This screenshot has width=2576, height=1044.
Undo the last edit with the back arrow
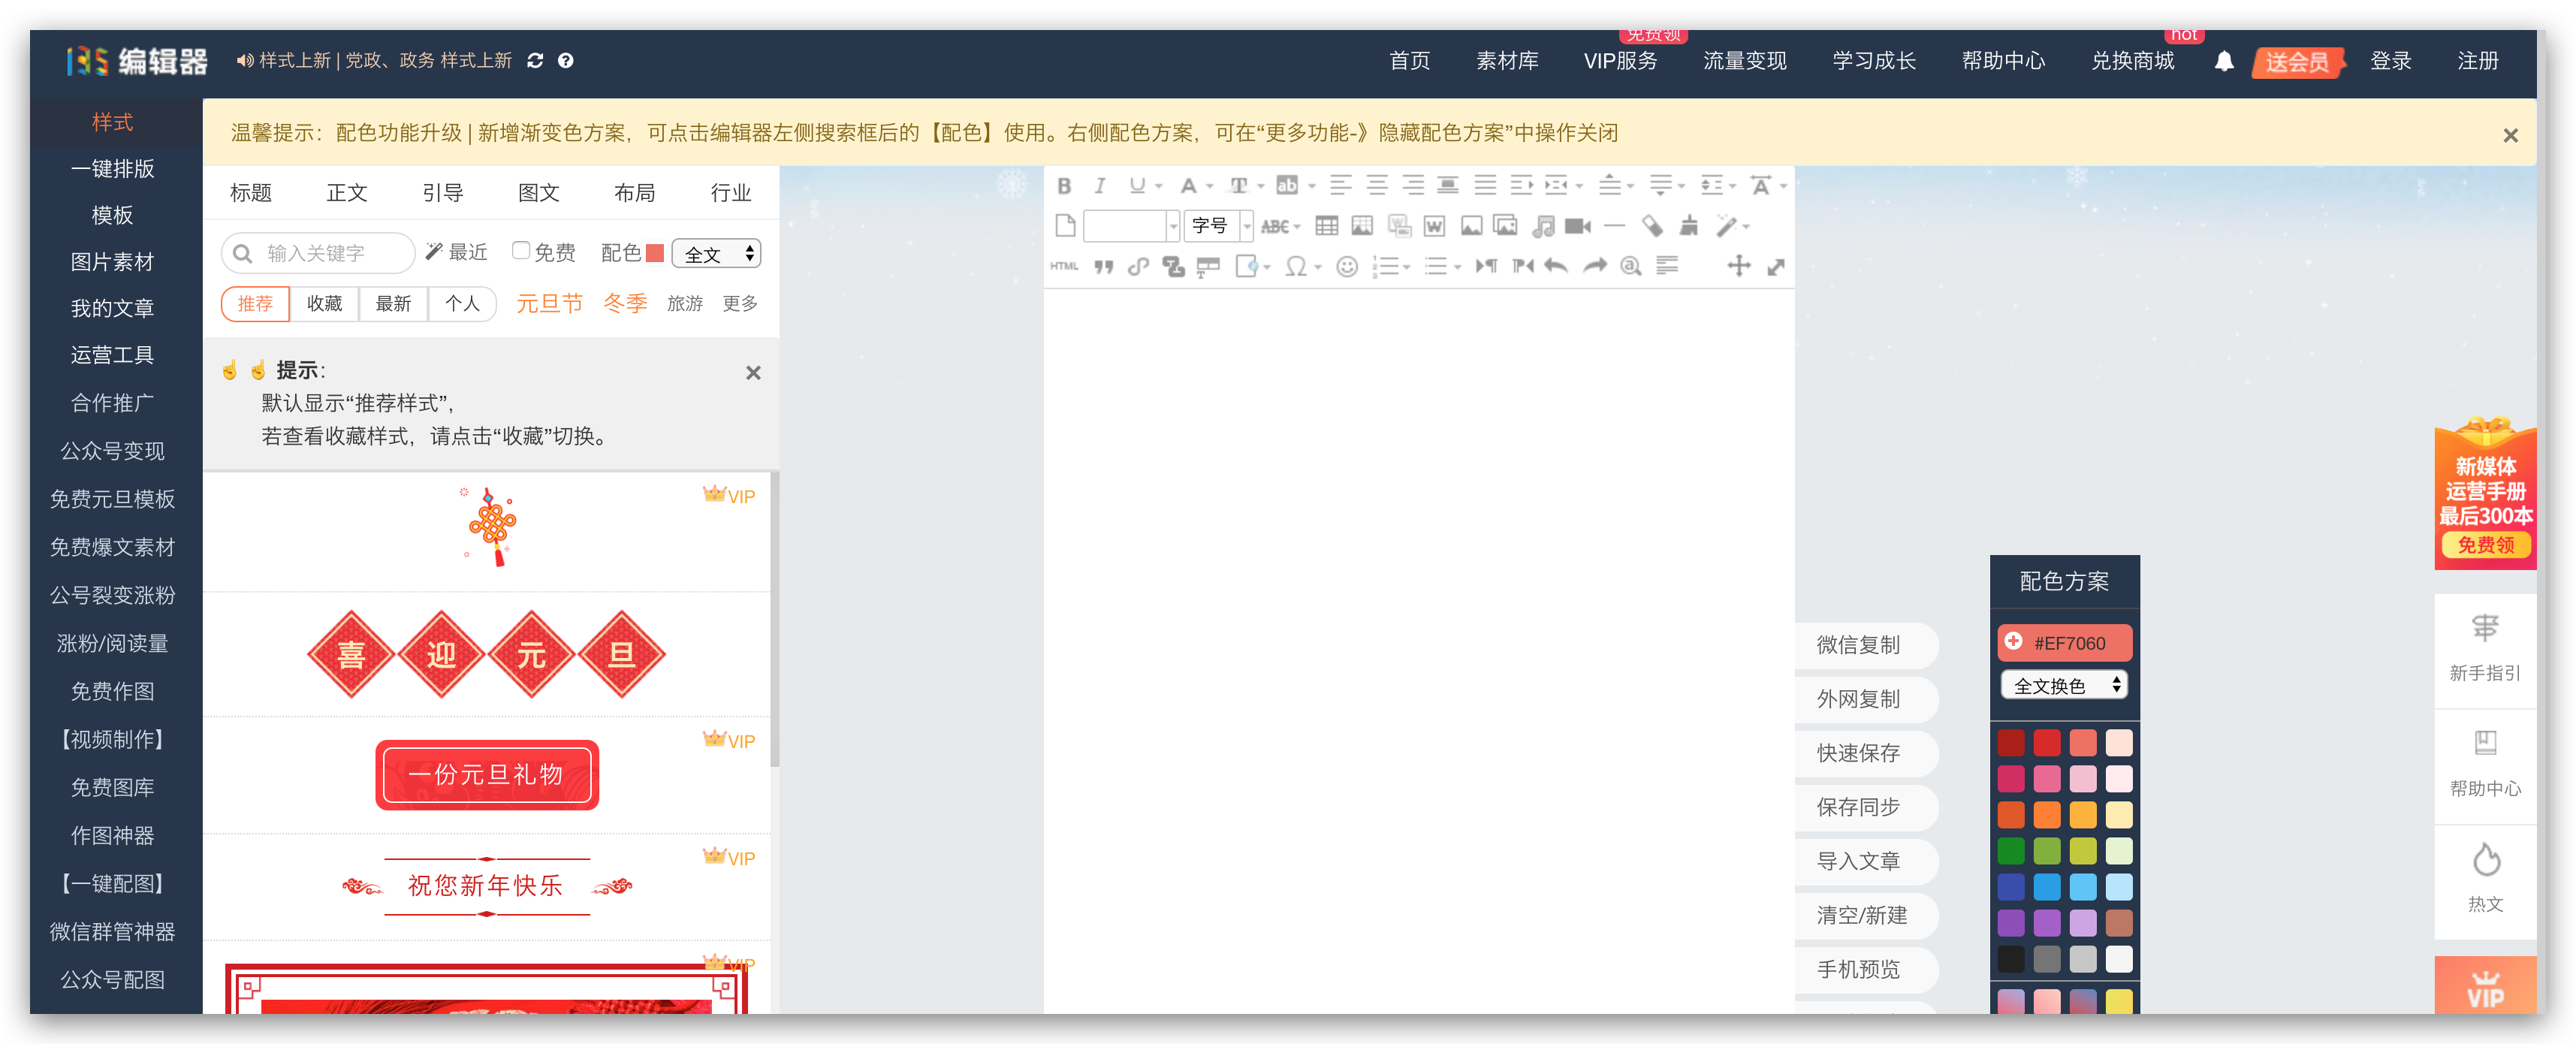click(1556, 266)
